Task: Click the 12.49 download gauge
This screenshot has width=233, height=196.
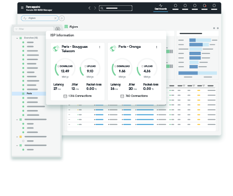Action: coord(65,68)
